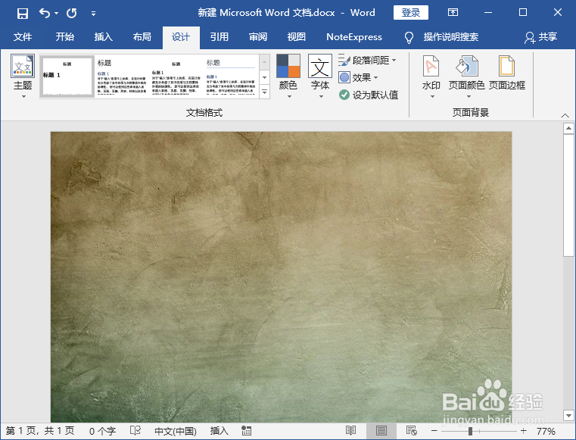Open the 效果 theme effects menu
576x440 pixels.
click(358, 77)
